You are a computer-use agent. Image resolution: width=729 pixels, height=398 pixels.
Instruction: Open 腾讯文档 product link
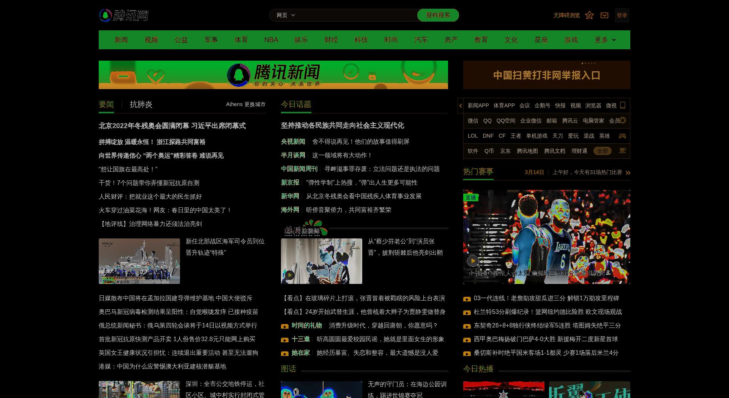[555, 151]
